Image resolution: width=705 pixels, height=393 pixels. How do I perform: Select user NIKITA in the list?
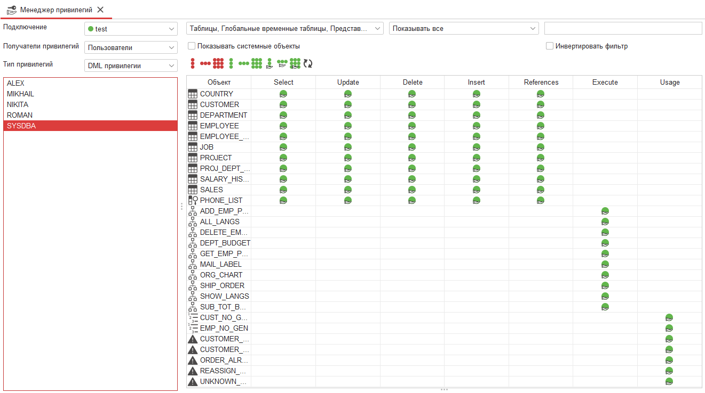coord(18,104)
